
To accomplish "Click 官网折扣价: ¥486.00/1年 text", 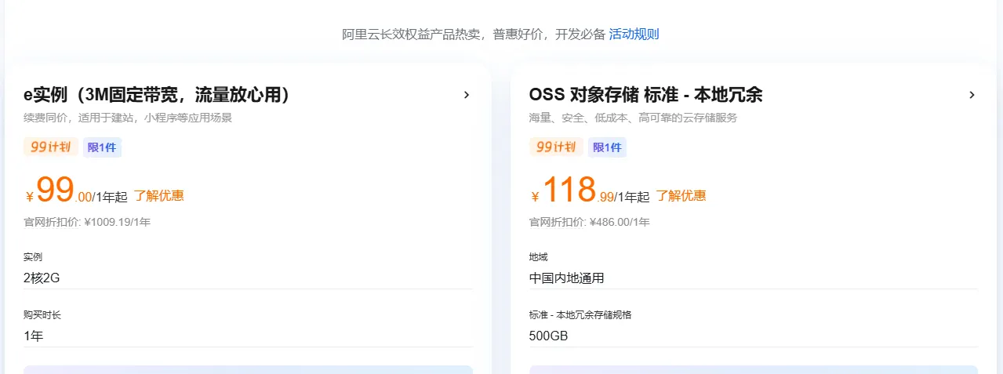I will tap(590, 222).
